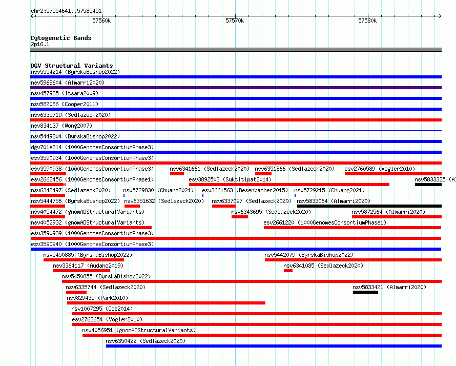The width and height of the screenshot is (456, 366).
Task: Click nsv4052932 (gnomADStructuralVariants) label
Action: pyautogui.click(x=88, y=222)
